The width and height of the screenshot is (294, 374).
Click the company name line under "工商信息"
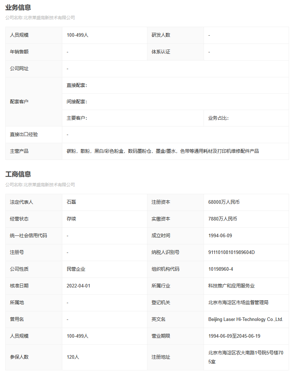point(40,185)
